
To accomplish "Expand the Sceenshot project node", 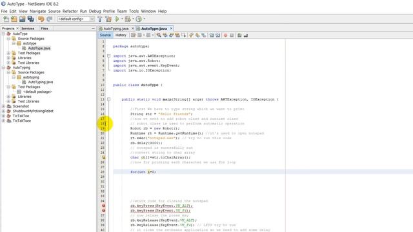I will click(3, 106).
